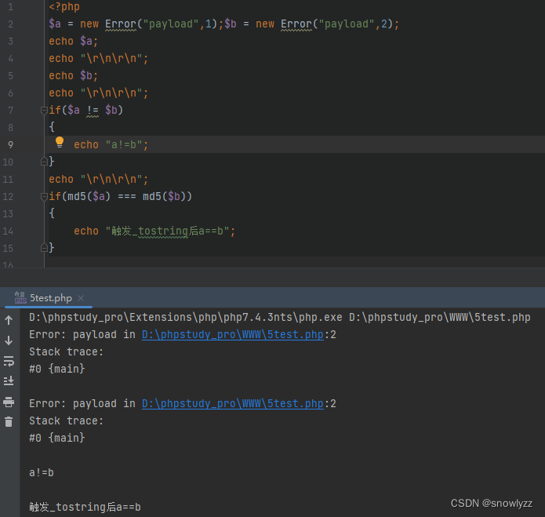Open first 5test.php file link in output
Viewport: 545px width, 517px height.
click(233, 334)
